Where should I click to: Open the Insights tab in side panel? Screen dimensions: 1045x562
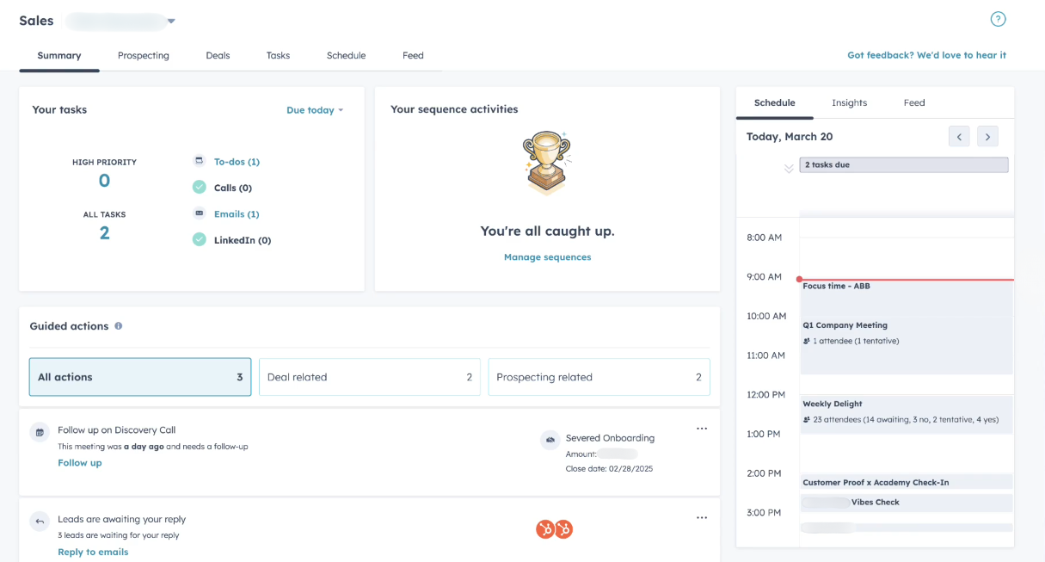(850, 102)
